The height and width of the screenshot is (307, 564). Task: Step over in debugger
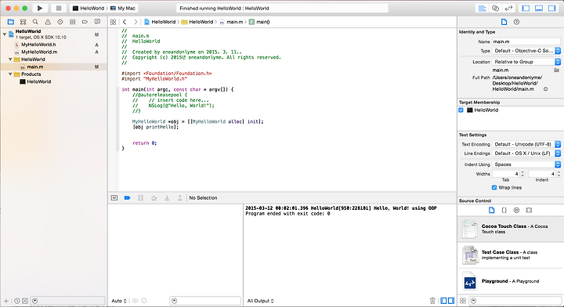(154, 197)
